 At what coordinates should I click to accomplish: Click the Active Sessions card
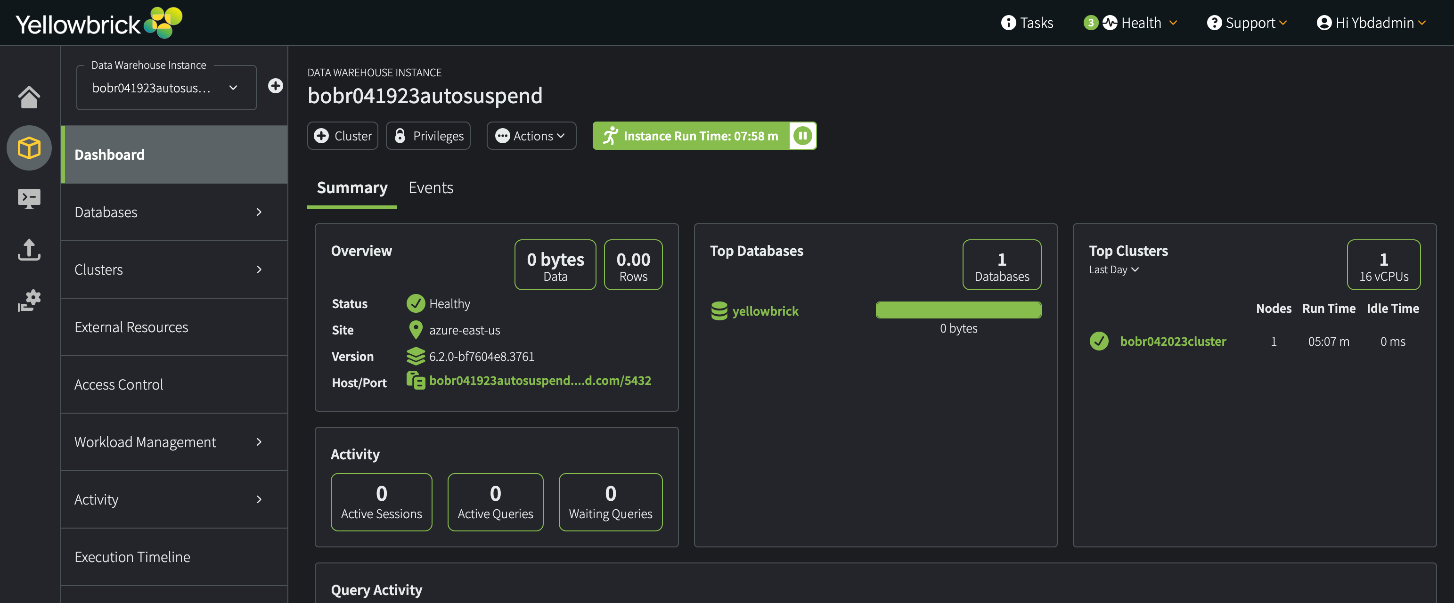click(382, 502)
